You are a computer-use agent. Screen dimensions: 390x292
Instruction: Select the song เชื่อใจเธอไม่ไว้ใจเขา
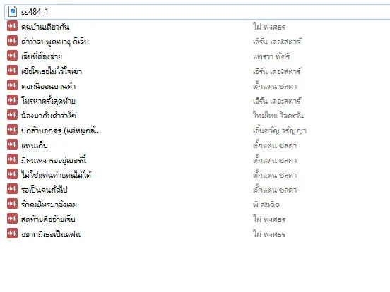(x=52, y=71)
